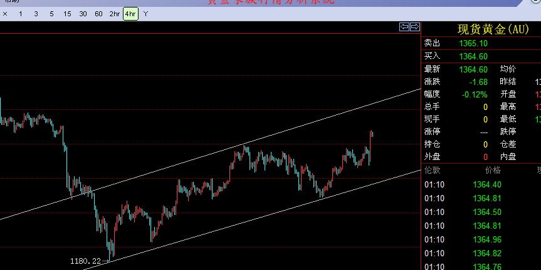
Task: Select the 3 minute timeframe
Action: tap(36, 14)
